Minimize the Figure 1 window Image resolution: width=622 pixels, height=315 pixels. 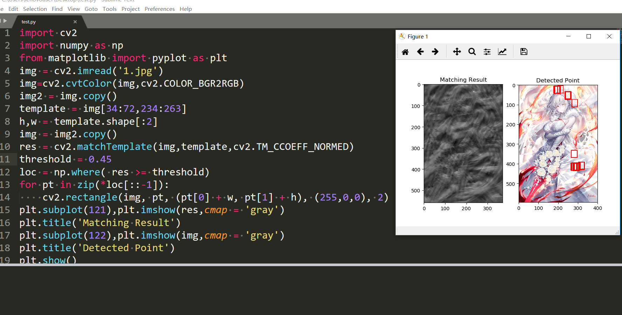(x=568, y=36)
